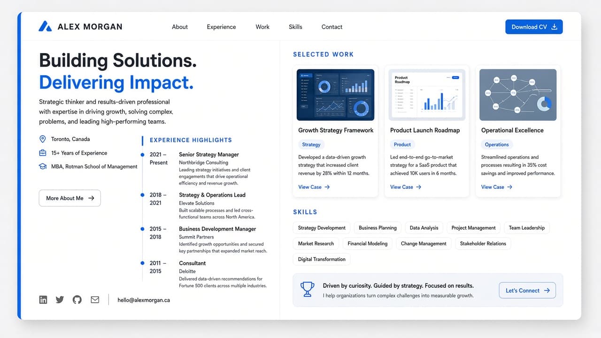Select the Strategy Development skill chip
Screen dimensions: 601x338
[322, 228]
